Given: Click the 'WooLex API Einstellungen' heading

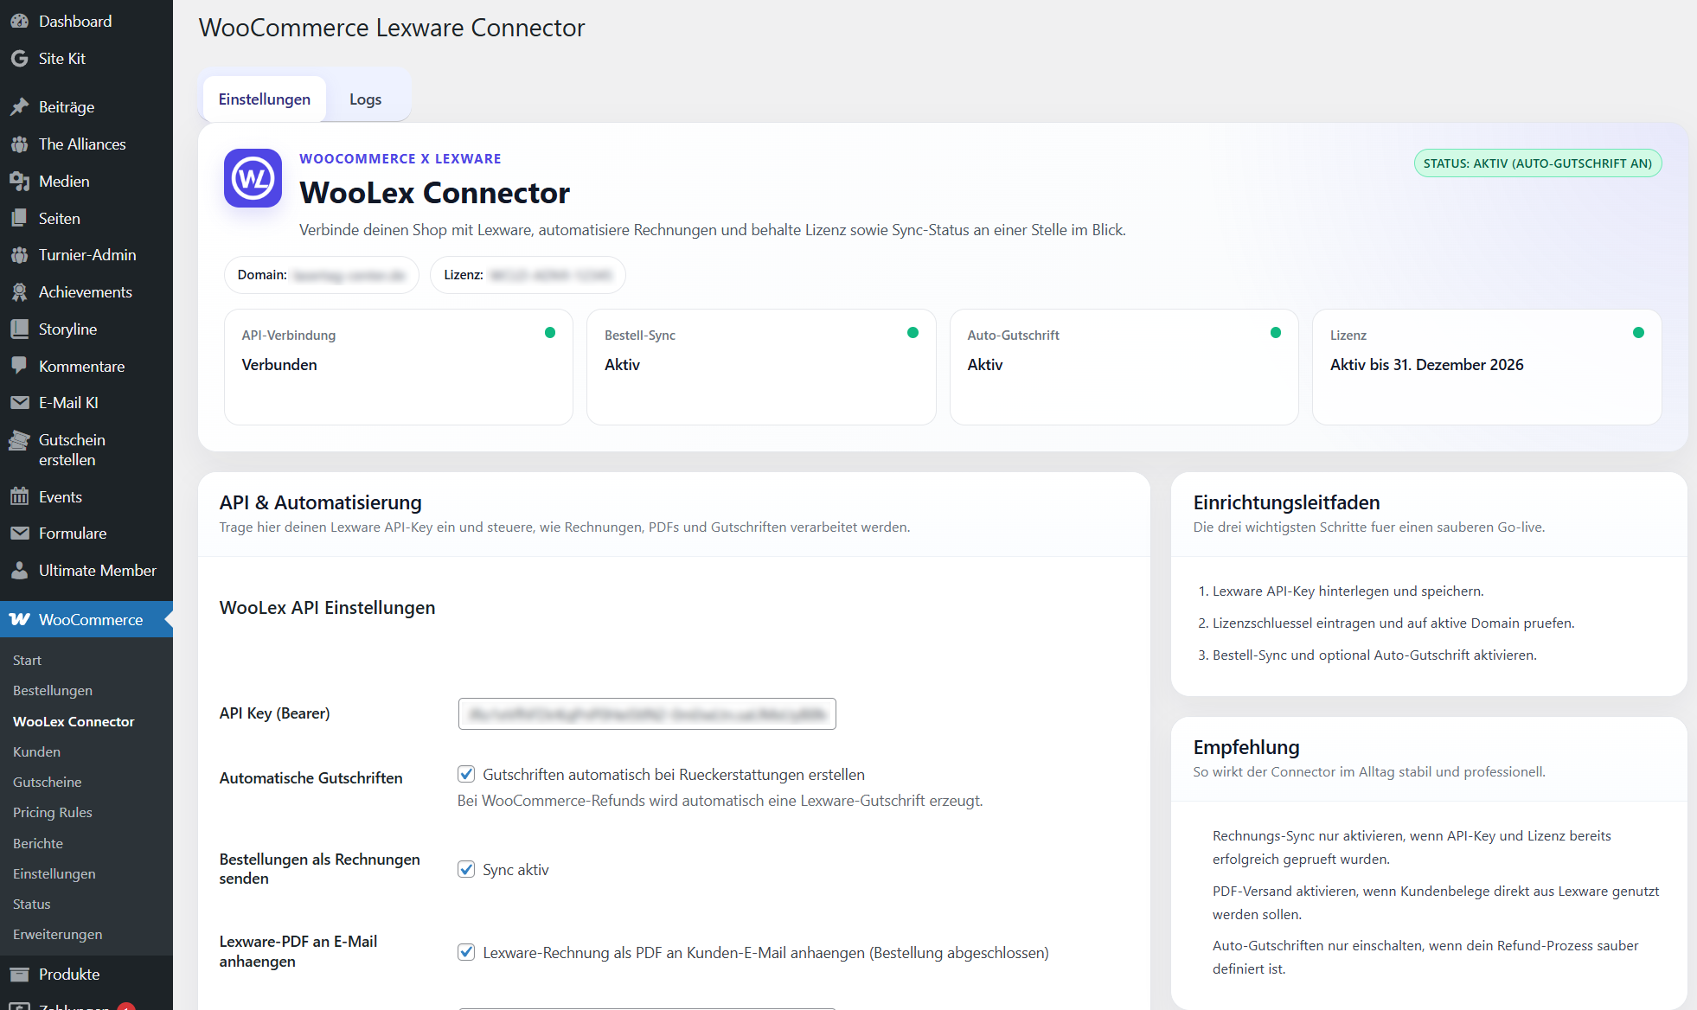Looking at the screenshot, I should (327, 608).
